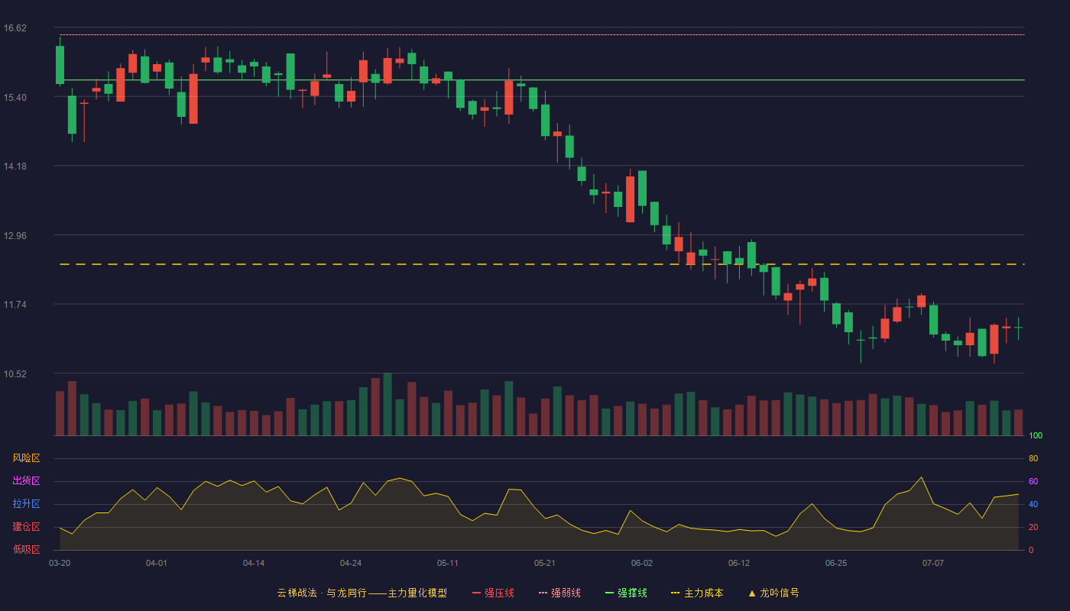Toggle the 龙吟信号 legend entry
Image resolution: width=1070 pixels, height=611 pixels.
point(773,593)
